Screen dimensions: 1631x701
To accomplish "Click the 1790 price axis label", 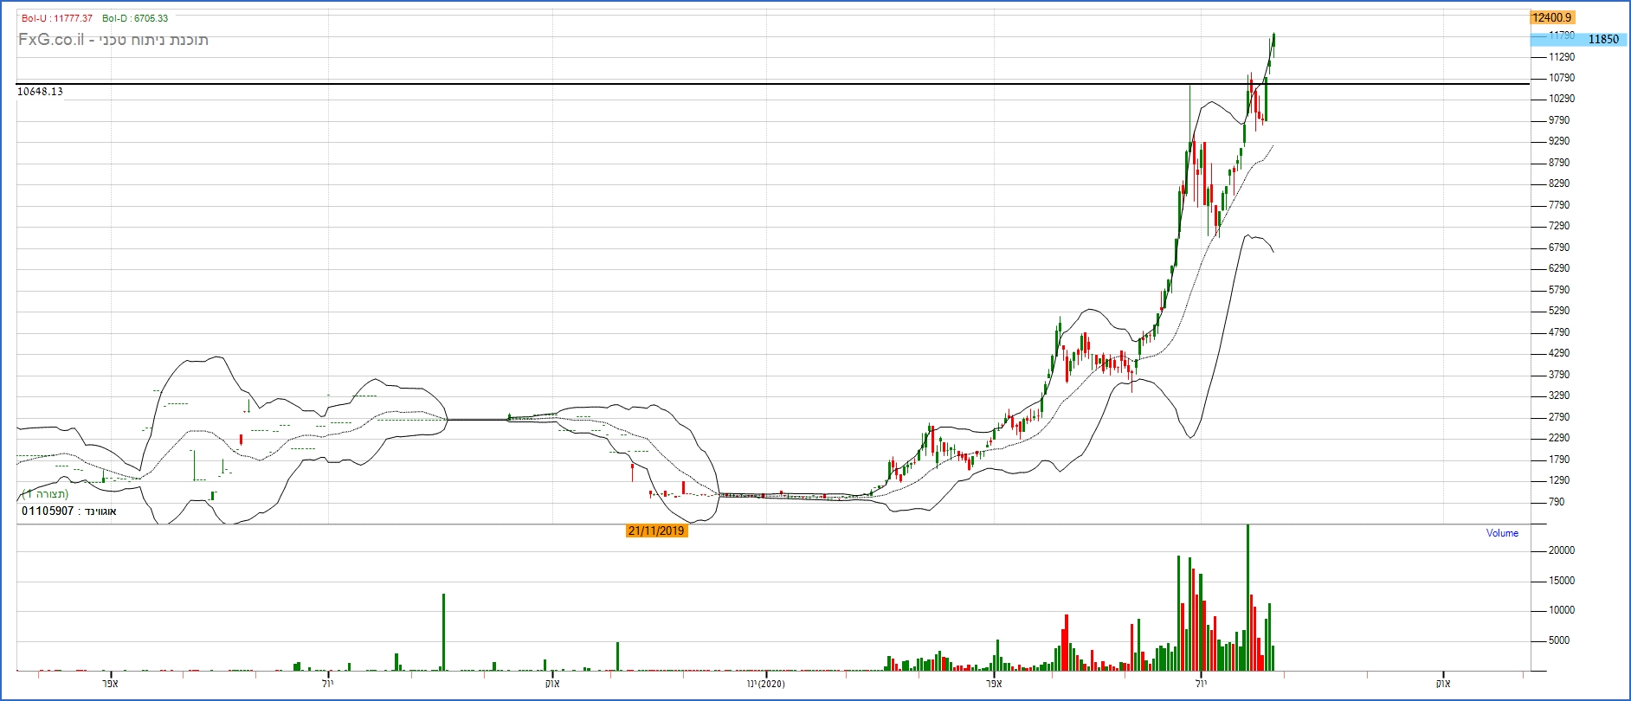I will click(1559, 460).
